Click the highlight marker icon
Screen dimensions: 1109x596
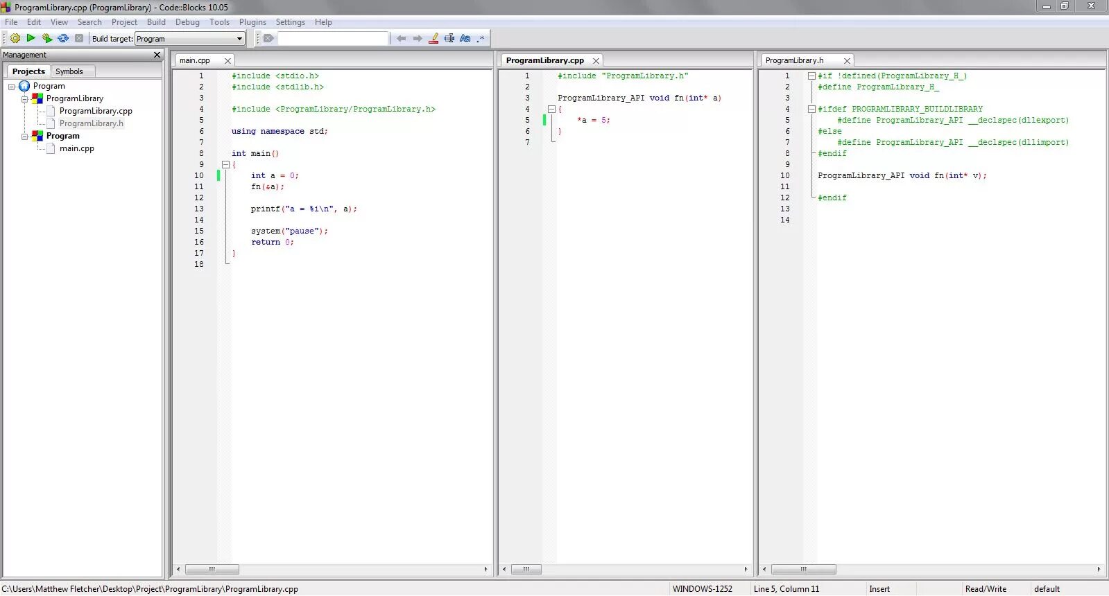point(433,38)
